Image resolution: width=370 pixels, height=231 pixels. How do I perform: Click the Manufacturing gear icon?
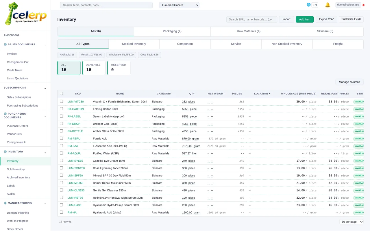point(5,203)
